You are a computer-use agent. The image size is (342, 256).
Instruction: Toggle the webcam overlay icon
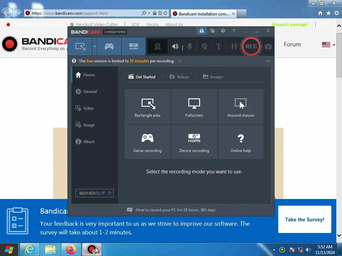tap(158, 46)
